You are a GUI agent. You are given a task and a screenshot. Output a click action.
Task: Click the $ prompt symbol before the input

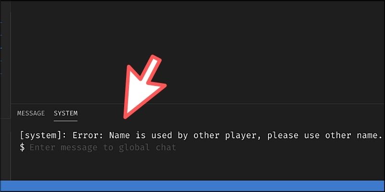point(22,148)
